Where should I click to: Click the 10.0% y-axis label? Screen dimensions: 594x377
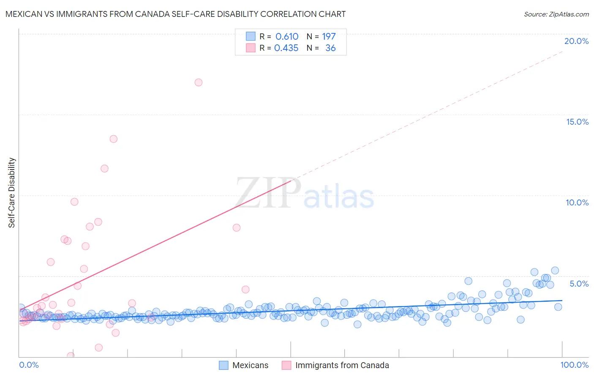click(x=577, y=202)
